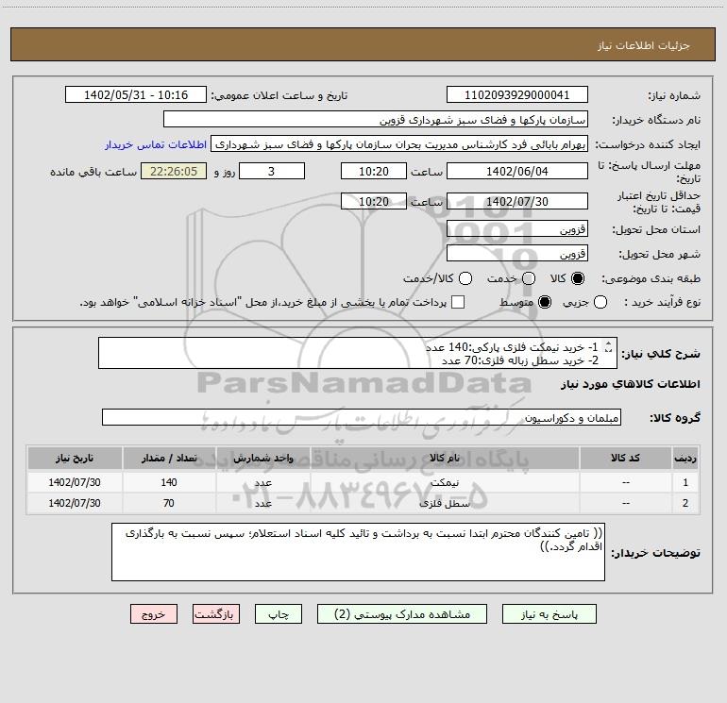Screen dimensions: 727x703
Task: Choose متوسط purchase process type
Action: pyautogui.click(x=545, y=302)
